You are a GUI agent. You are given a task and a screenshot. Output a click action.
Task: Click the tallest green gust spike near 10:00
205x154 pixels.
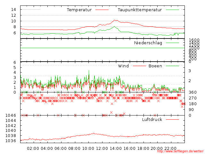(89, 71)
